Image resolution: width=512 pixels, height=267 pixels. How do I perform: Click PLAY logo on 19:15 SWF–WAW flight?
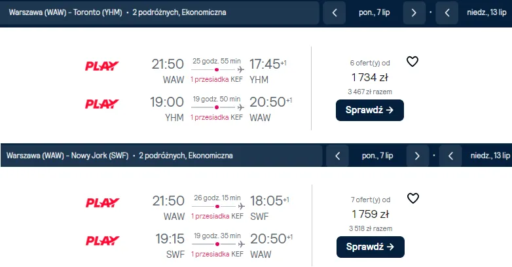(x=103, y=241)
